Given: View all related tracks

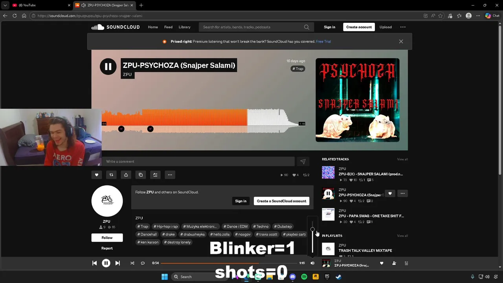Looking at the screenshot, I should tap(402, 159).
